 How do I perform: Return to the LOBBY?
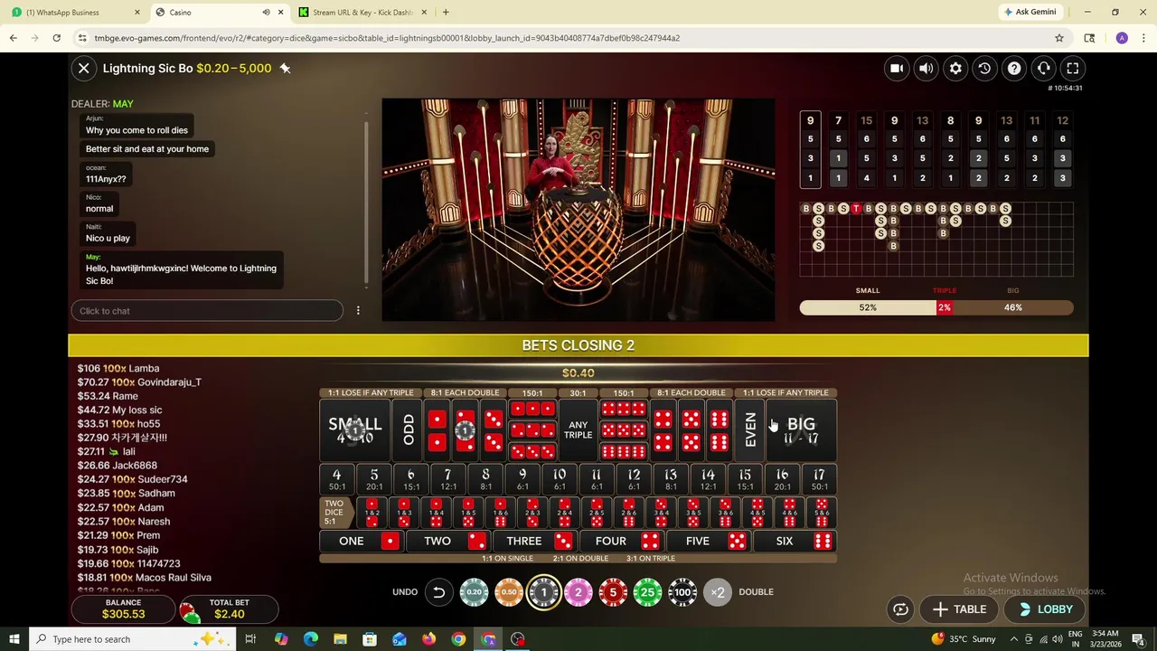coord(1045,609)
